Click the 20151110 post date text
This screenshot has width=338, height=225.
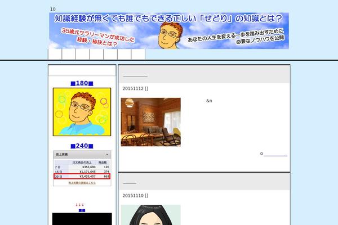click(135, 196)
